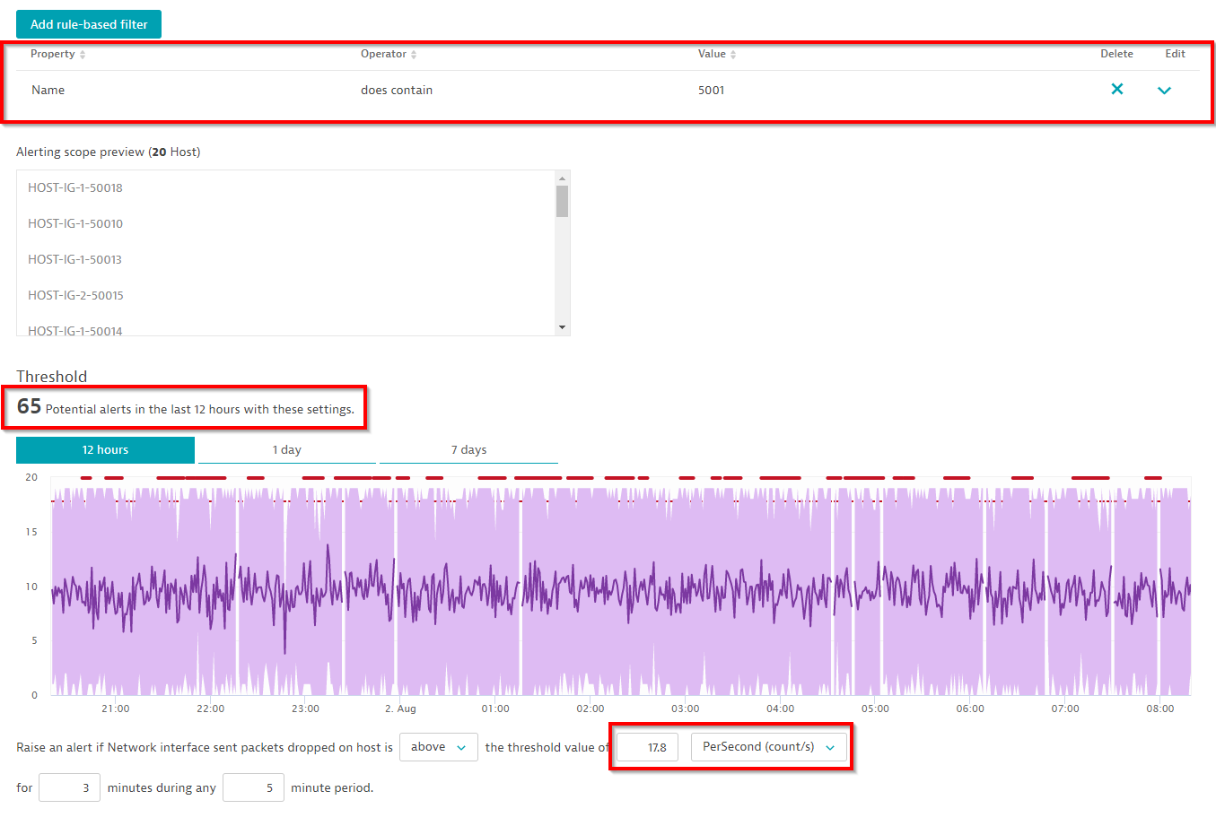Click the 3 minutes input field
This screenshot has width=1216, height=826.
[69, 787]
